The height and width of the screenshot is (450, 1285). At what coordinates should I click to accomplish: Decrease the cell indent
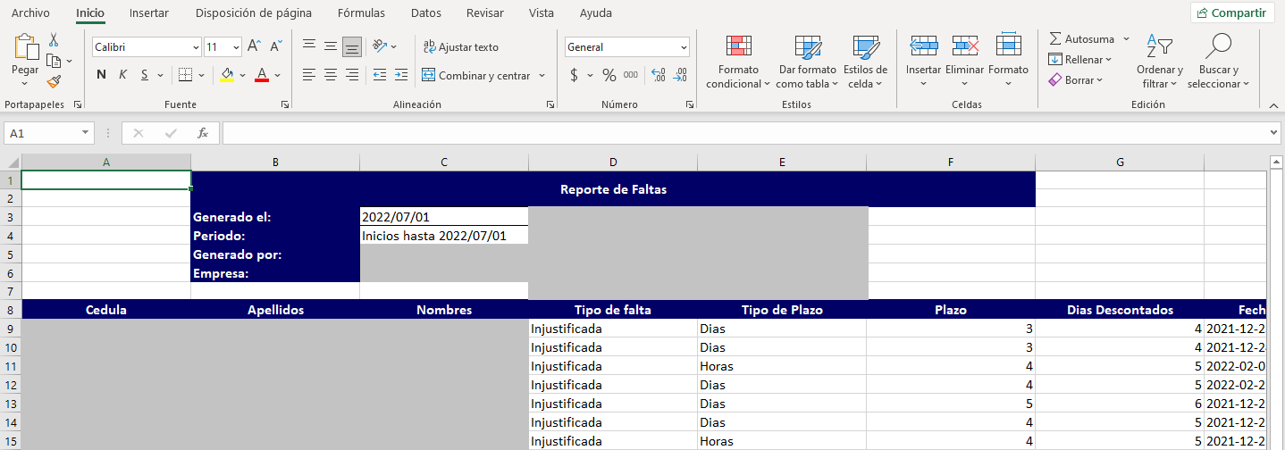pyautogui.click(x=380, y=75)
